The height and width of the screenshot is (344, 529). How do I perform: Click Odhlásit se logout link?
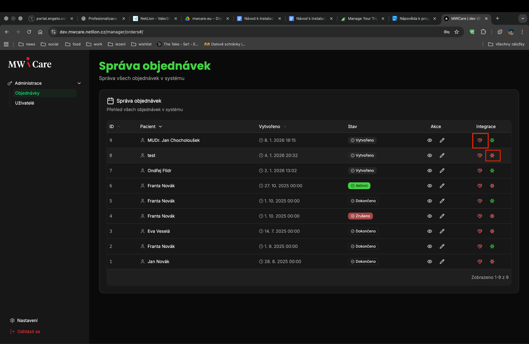pyautogui.click(x=28, y=331)
